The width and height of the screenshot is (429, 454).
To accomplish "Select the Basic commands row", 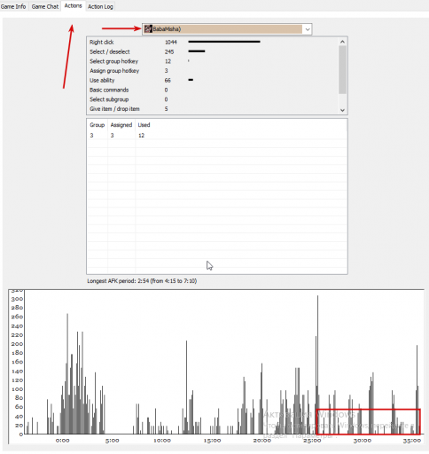I will coord(213,90).
